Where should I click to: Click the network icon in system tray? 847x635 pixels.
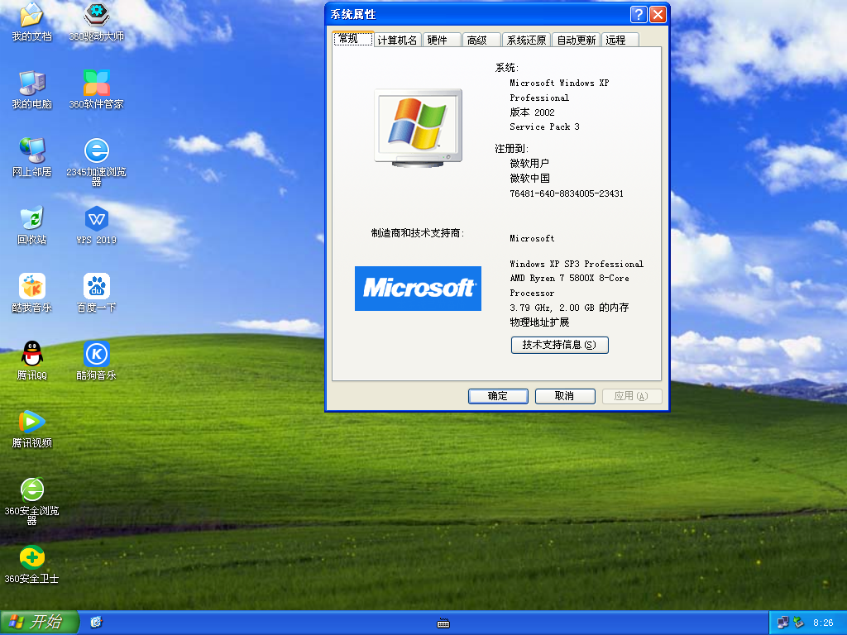pos(781,623)
